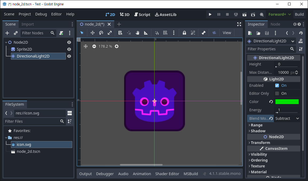The image size is (308, 181).
Task: Collapse the Node2D tree root
Action: [x=6, y=42]
